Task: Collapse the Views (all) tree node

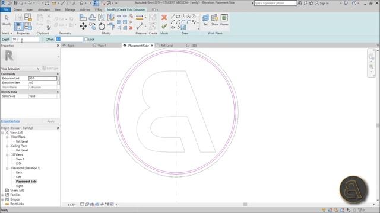Action: 2,133
